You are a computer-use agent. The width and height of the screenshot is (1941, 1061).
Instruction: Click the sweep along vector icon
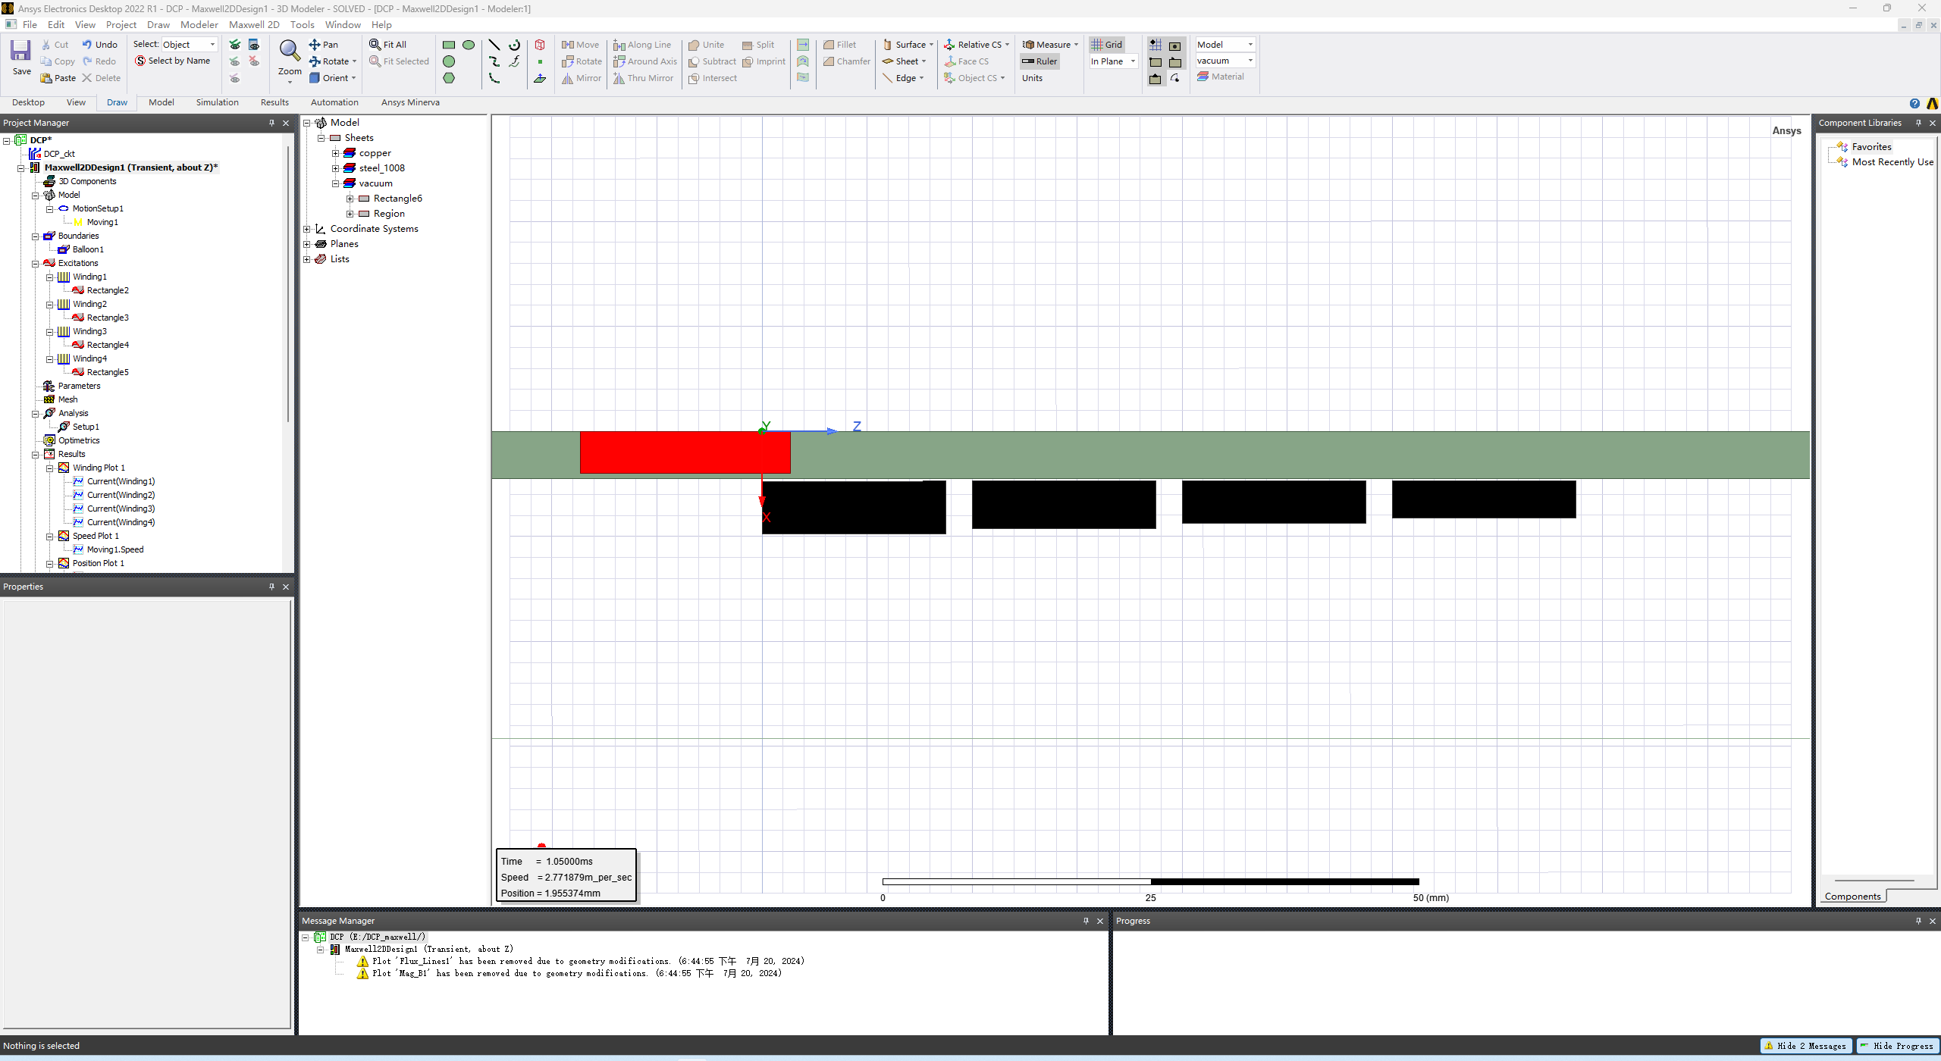click(x=803, y=45)
